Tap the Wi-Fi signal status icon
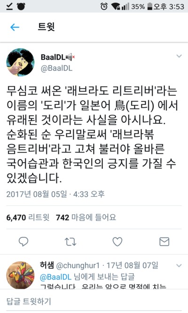The height and width of the screenshot is (313, 188). 116,7
